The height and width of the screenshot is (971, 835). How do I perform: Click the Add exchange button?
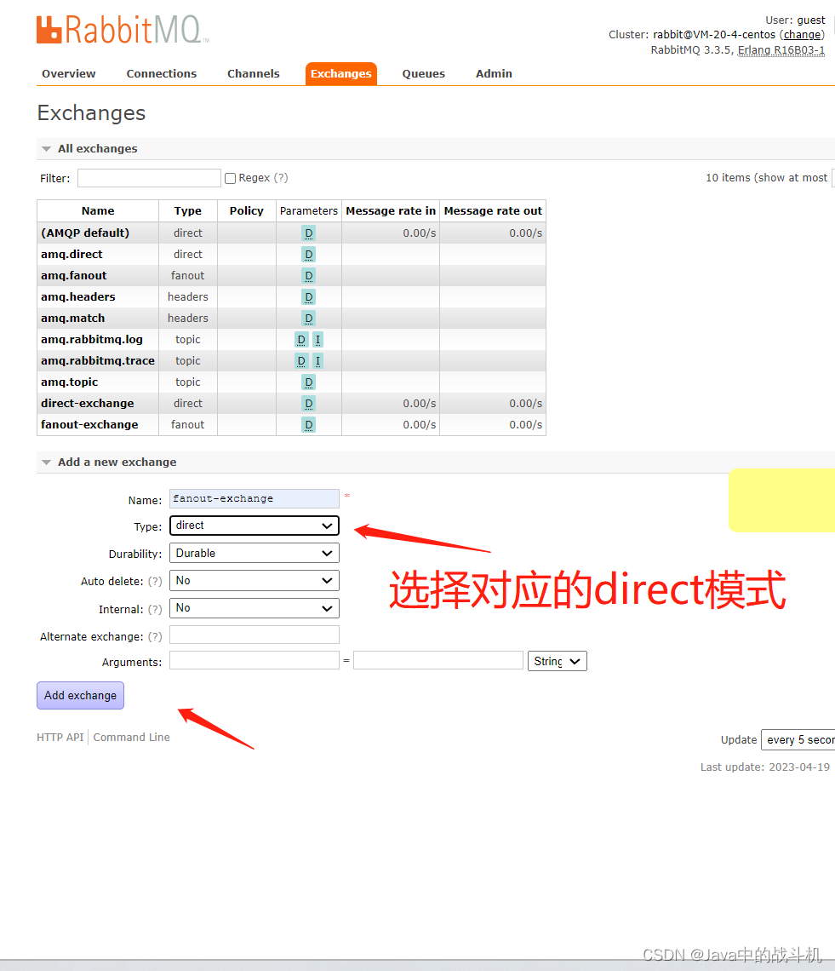tap(81, 695)
